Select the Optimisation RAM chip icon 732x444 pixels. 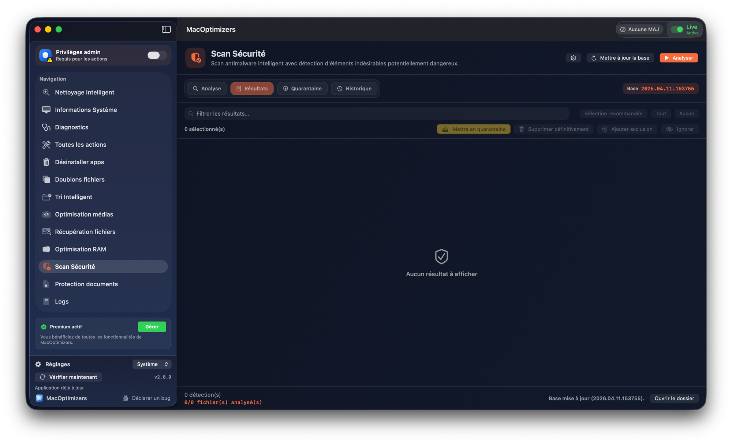[46, 249]
